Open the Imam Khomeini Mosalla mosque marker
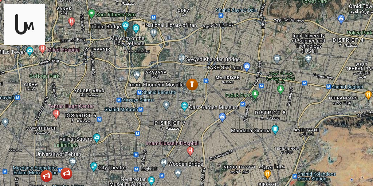 (137, 76)
